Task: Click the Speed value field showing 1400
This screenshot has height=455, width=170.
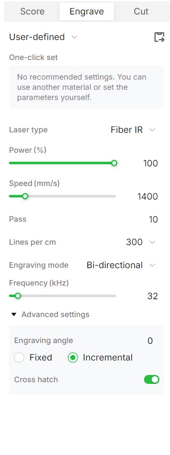Action: 147,197
